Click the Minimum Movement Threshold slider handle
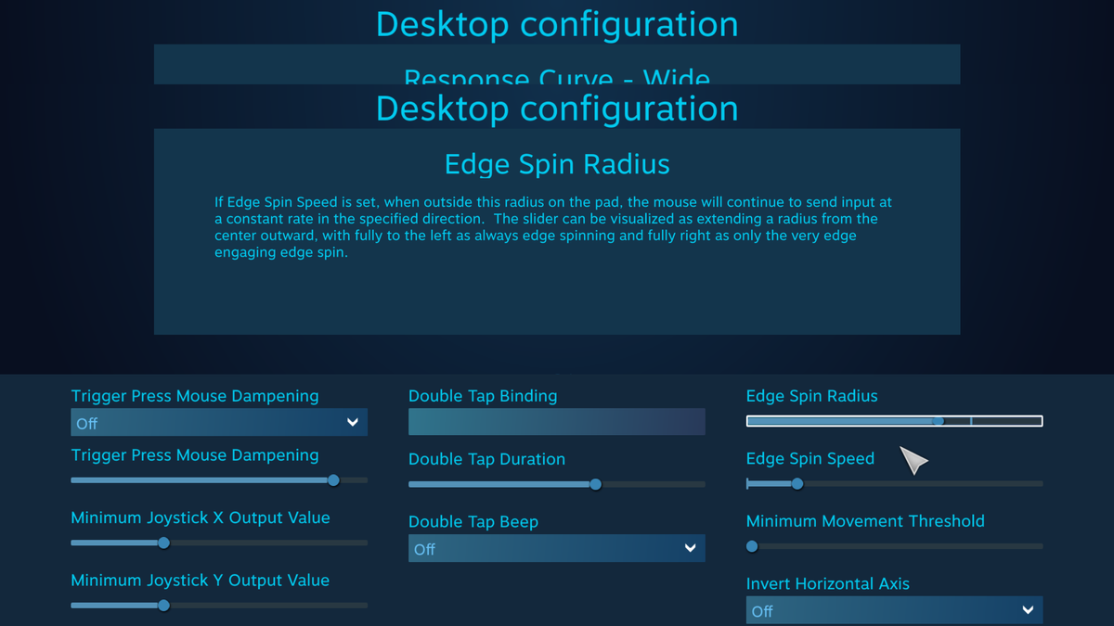Image resolution: width=1114 pixels, height=626 pixels. tap(751, 546)
